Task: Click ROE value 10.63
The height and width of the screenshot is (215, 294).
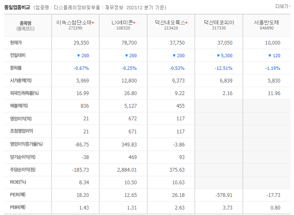Action: coord(178,183)
